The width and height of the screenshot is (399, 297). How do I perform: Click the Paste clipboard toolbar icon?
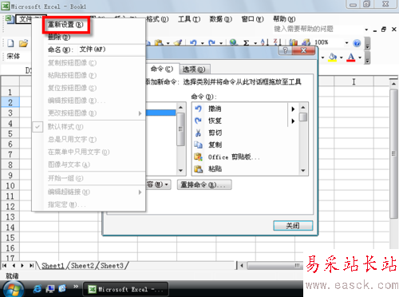tap(159, 43)
